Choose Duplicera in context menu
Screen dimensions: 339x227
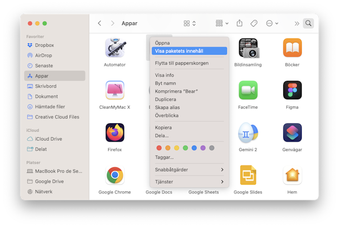189,99
